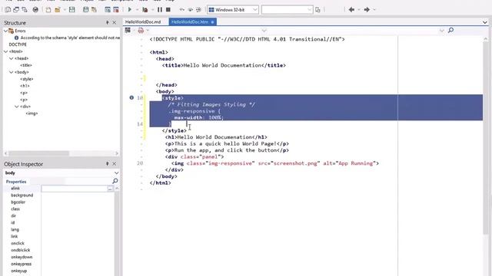Collapse the <html> node in Structure
492x276 pixels.
(6, 51)
